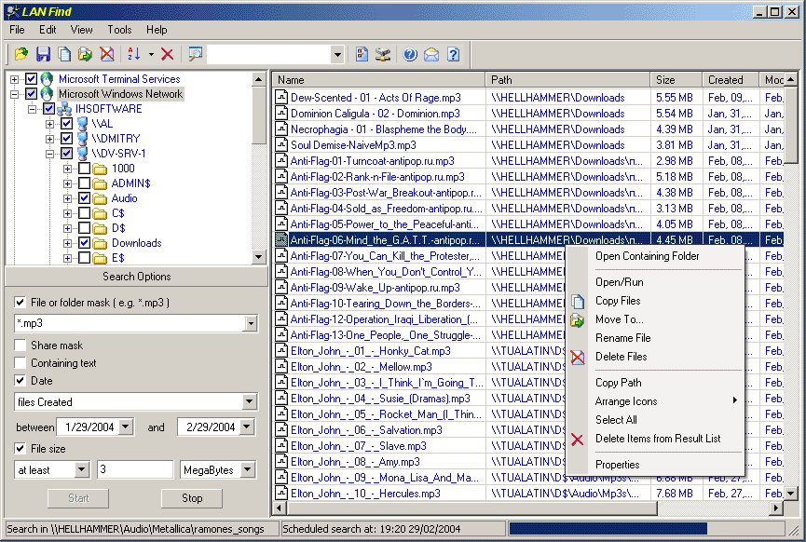Select Open Containing Folder from context menu
The height and width of the screenshot is (542, 806).
pyautogui.click(x=647, y=256)
